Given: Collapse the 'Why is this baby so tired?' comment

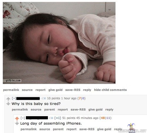Looking at the screenshot, I should (14, 98).
